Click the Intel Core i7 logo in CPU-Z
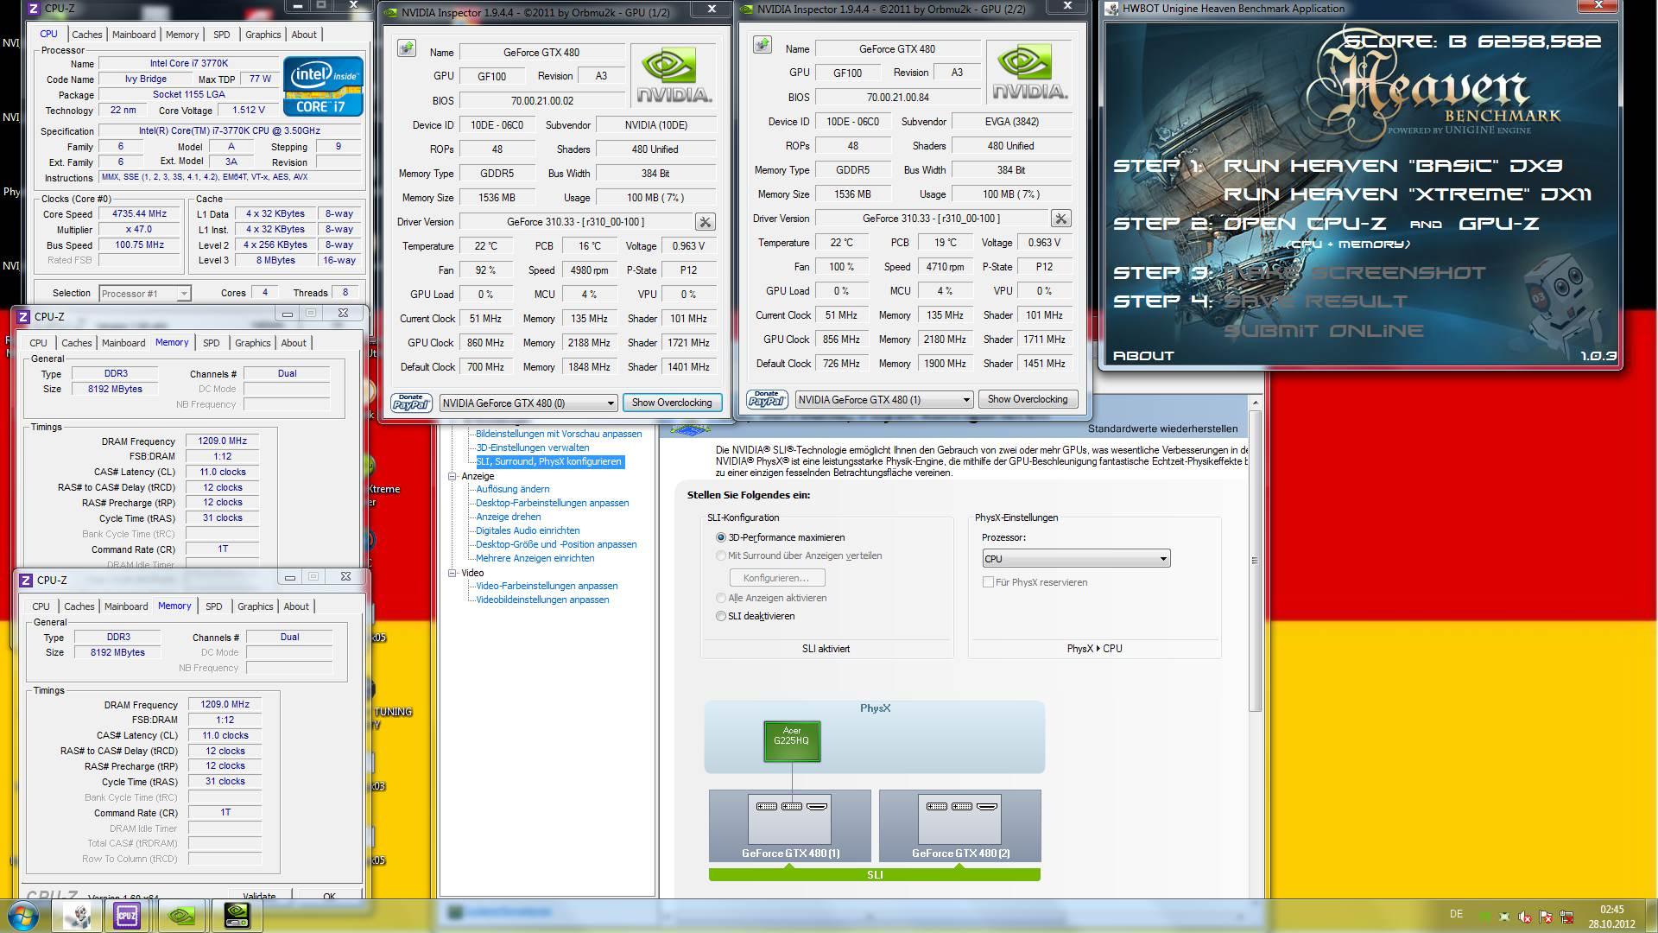The image size is (1658, 933). pos(323,86)
